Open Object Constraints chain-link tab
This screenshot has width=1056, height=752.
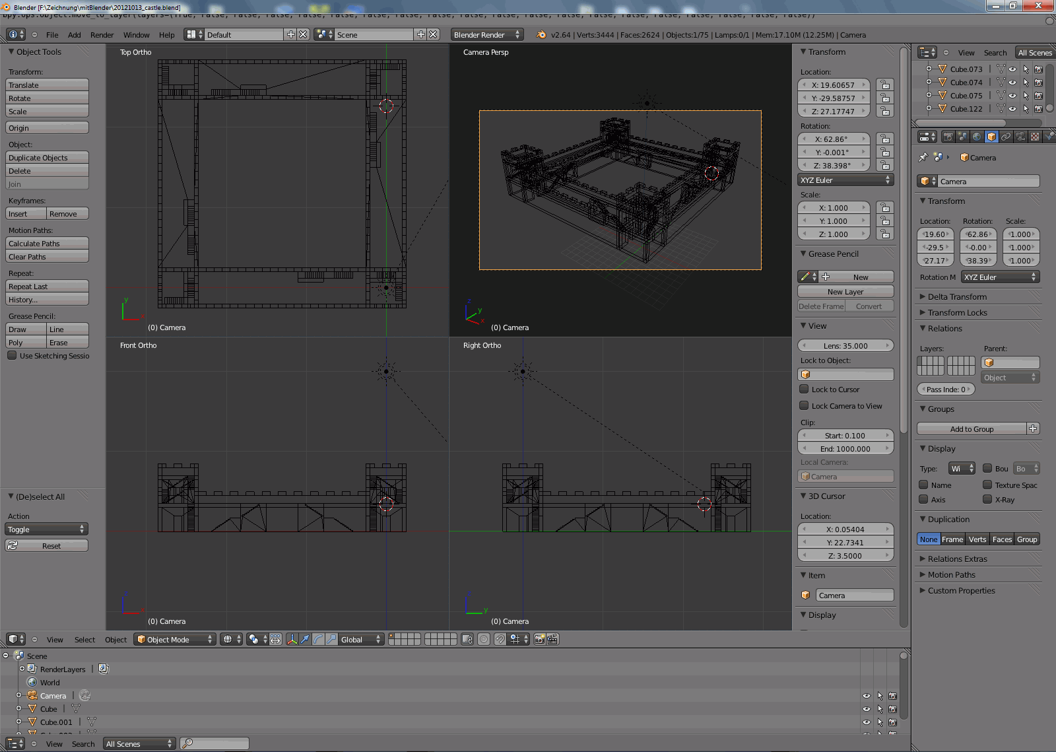click(1006, 137)
